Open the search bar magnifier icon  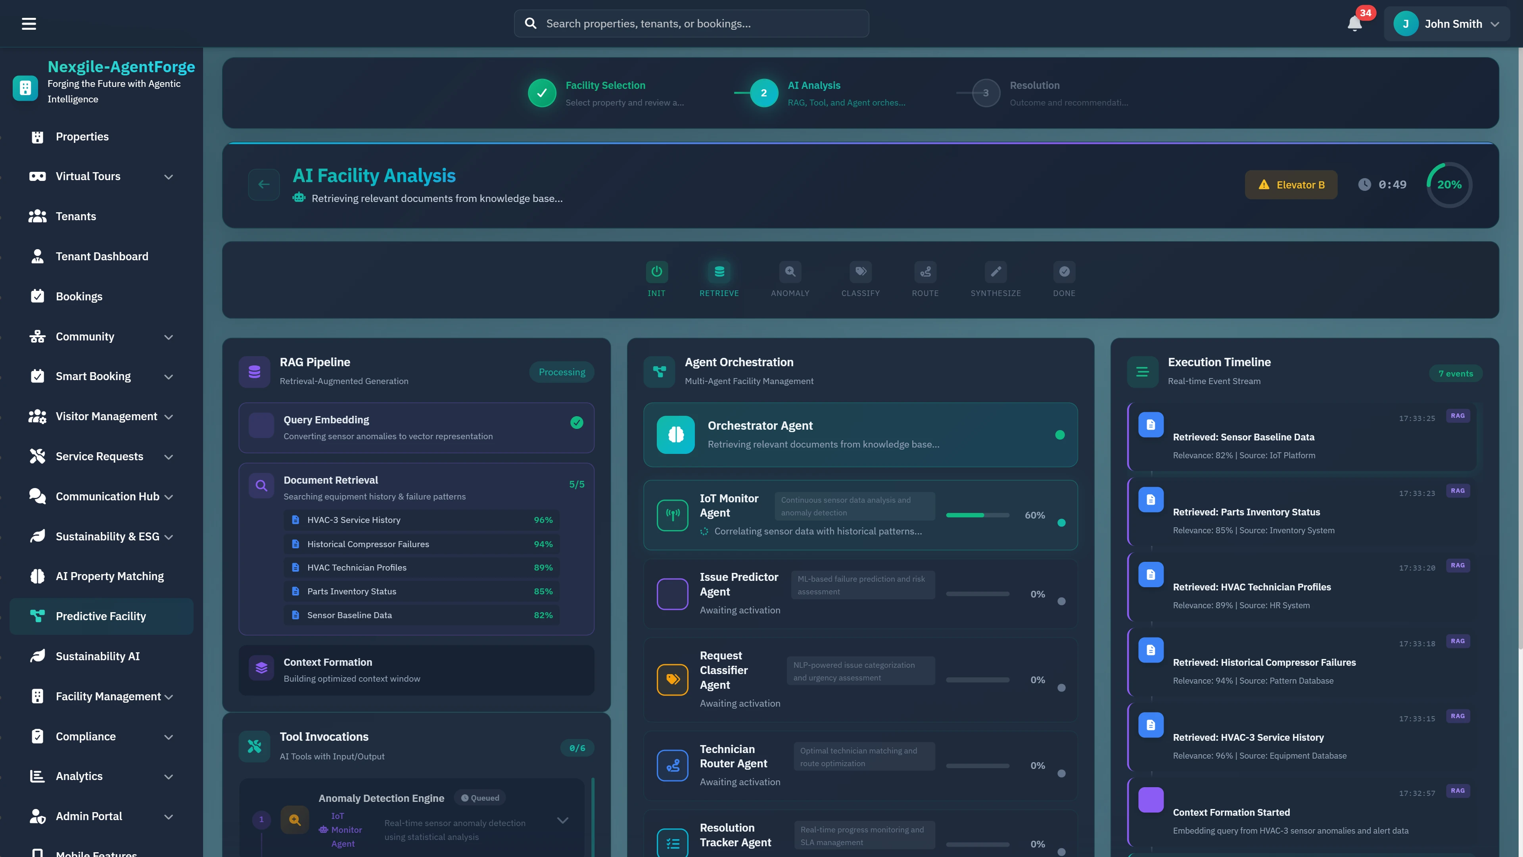coord(530,23)
